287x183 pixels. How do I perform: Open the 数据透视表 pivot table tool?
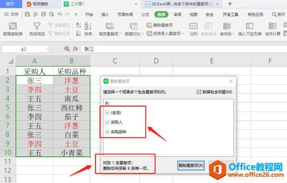(13, 29)
